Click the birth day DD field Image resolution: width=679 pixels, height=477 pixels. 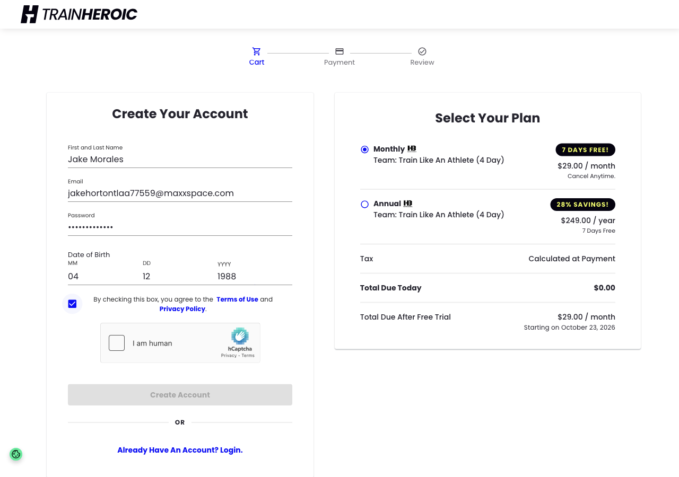click(180, 276)
